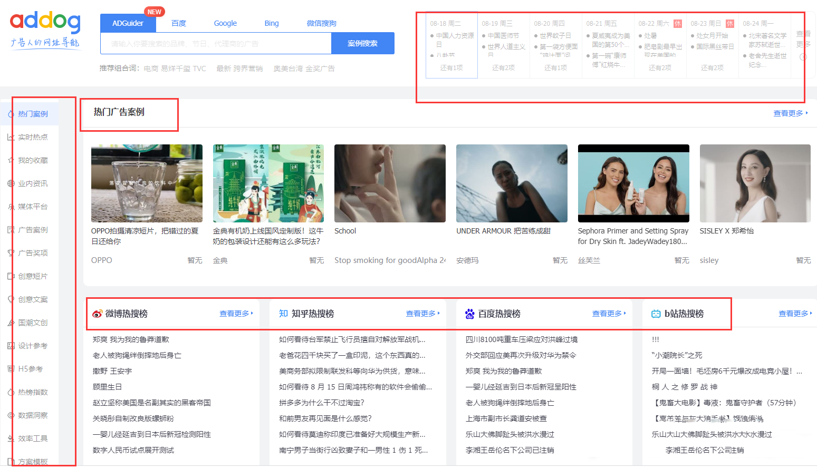Expand 还有2项 under 08-19 周三
This screenshot has width=817, height=468.
(x=503, y=68)
